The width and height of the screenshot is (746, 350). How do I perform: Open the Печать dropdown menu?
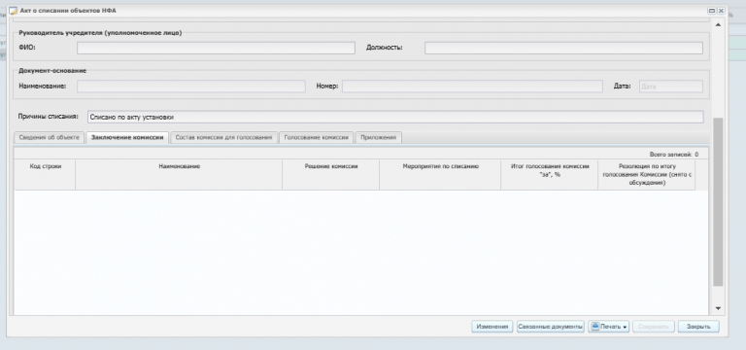tap(609, 327)
